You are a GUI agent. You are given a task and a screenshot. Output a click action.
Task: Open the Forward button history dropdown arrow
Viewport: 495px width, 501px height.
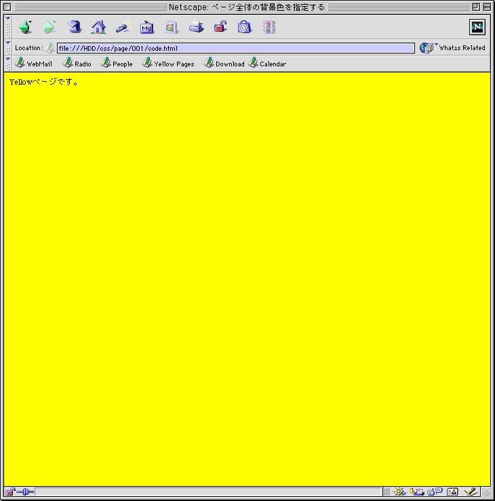[x=54, y=22]
